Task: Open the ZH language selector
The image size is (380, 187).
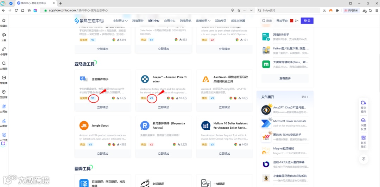Action: (x=294, y=21)
